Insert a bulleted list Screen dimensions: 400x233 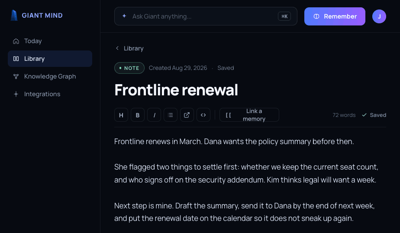click(x=171, y=115)
